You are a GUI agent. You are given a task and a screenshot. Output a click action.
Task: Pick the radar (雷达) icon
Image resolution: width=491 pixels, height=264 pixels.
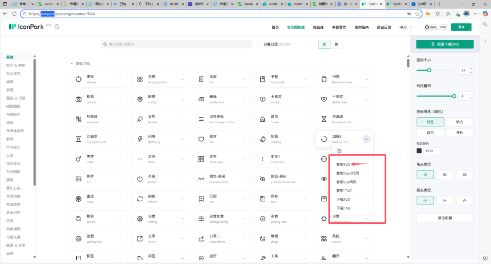point(79,198)
